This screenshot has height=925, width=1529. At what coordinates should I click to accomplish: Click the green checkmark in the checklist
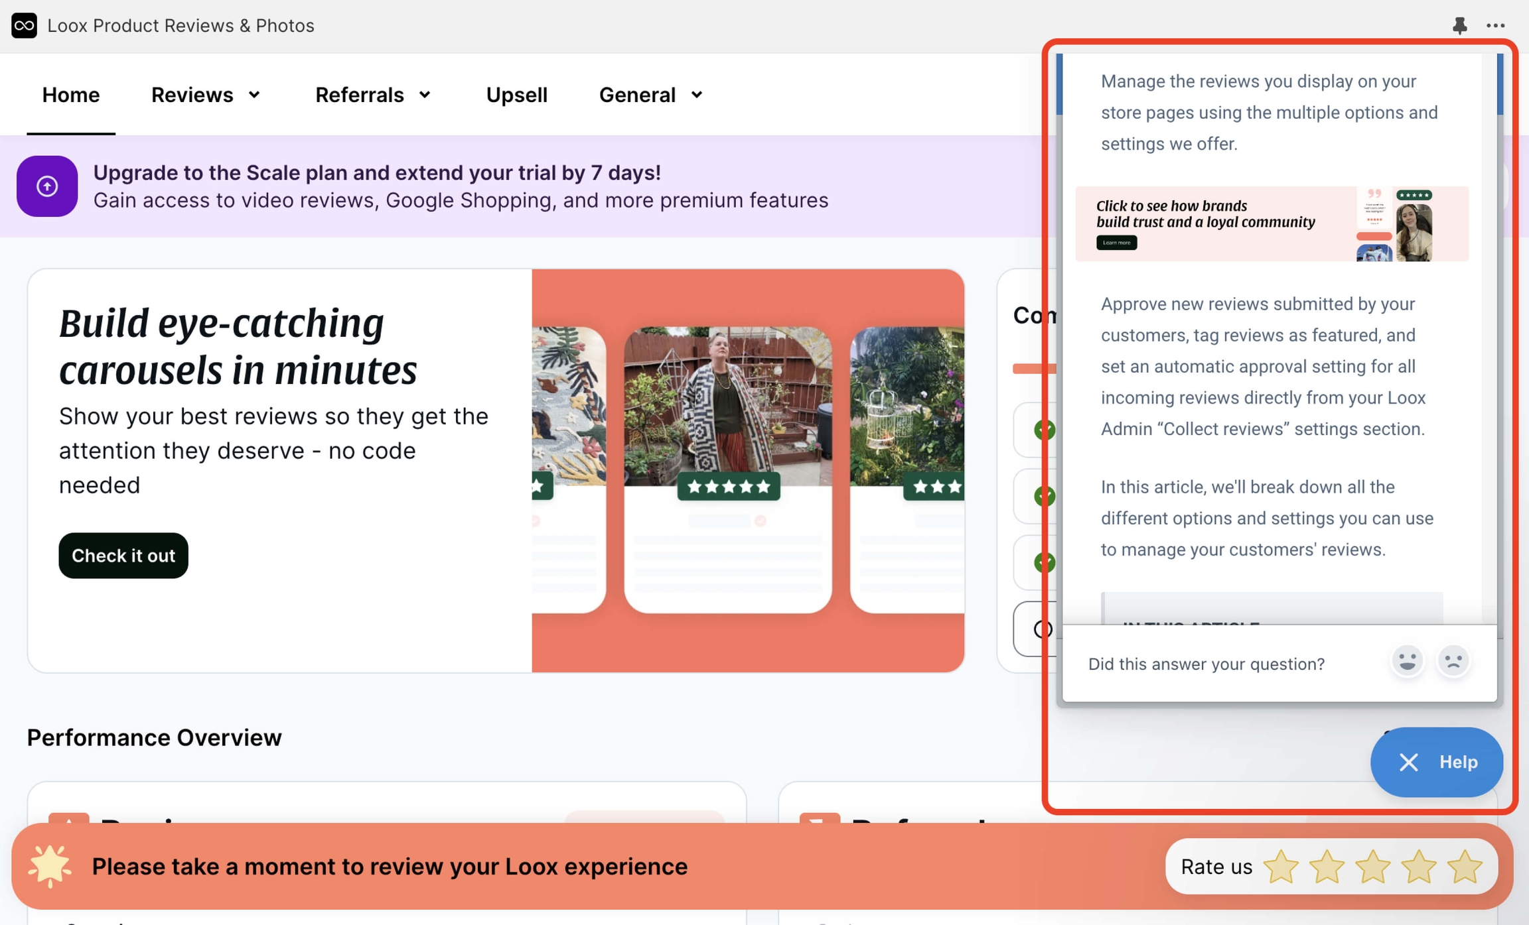[1044, 430]
